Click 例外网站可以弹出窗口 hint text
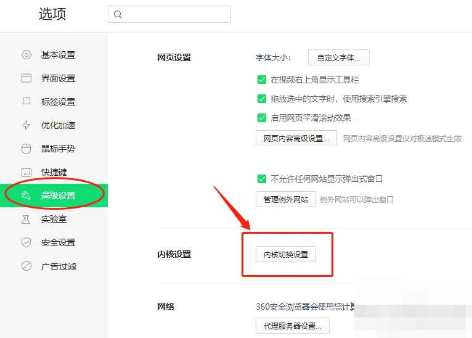 [x=357, y=199]
